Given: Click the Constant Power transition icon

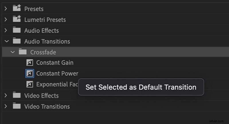Looking at the screenshot, I should tap(30, 73).
